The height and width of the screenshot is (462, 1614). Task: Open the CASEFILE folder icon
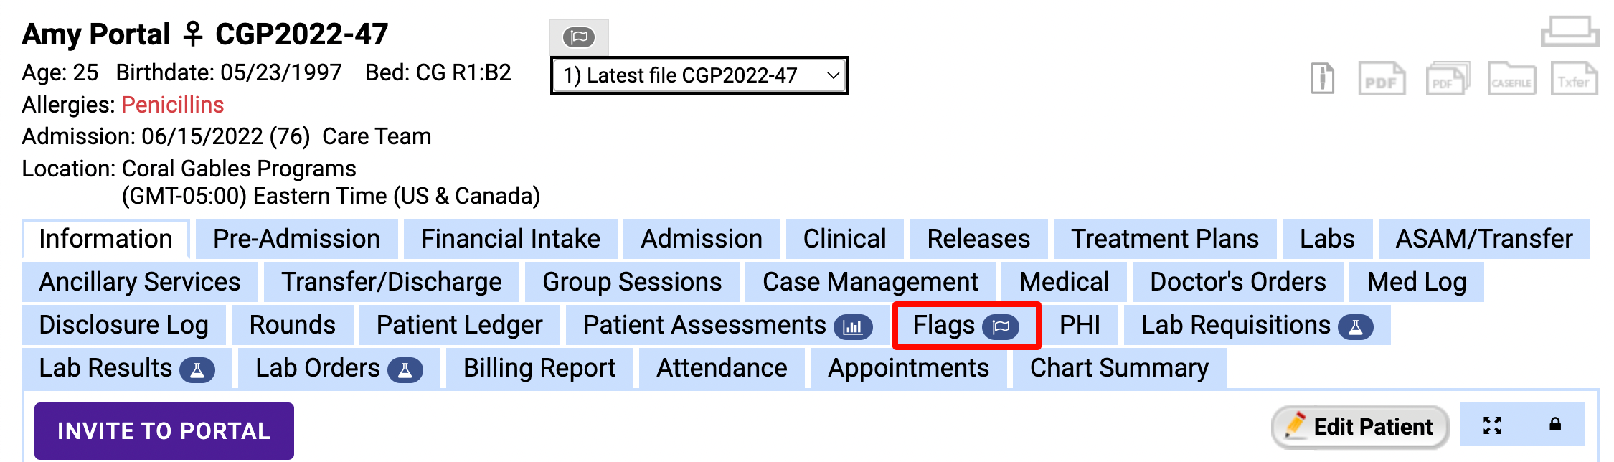tap(1510, 79)
